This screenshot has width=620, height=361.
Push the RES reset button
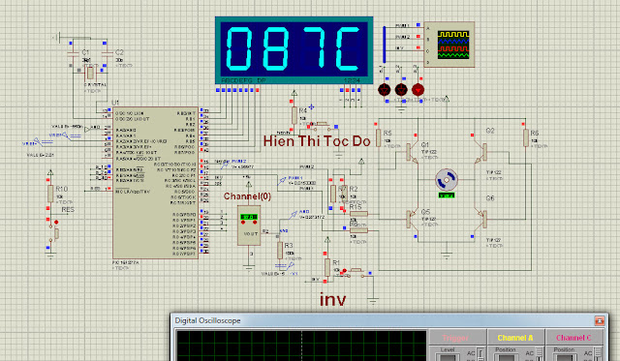click(x=56, y=233)
